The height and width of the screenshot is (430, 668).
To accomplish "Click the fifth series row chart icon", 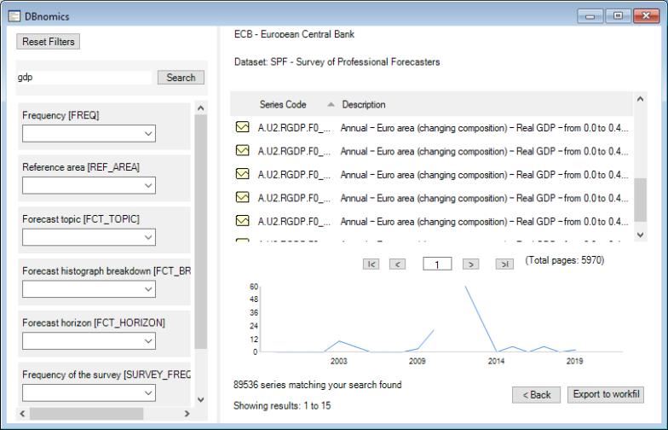I will coord(242,221).
